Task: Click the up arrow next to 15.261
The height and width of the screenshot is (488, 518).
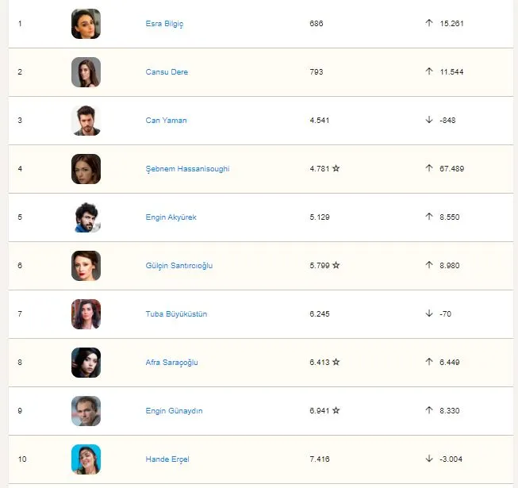Action: coord(429,23)
